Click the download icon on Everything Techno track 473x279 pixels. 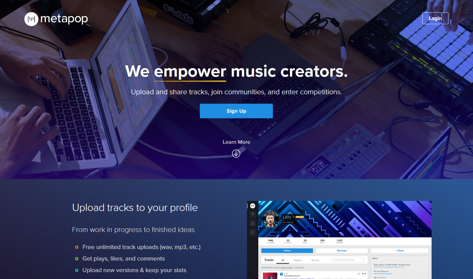tap(358, 274)
